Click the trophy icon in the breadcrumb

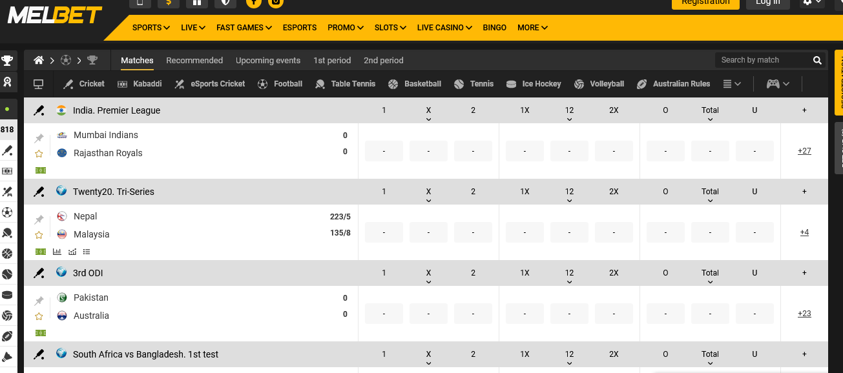click(92, 60)
